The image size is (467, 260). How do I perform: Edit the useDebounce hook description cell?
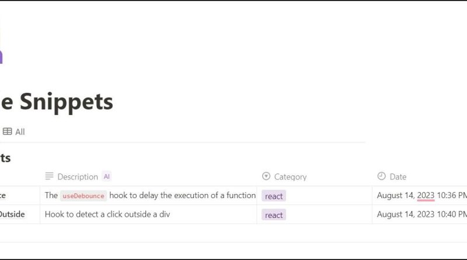148,196
